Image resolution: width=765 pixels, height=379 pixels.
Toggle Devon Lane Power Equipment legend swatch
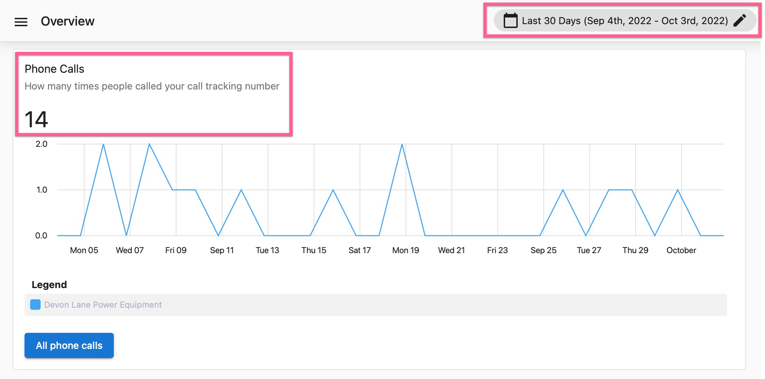35,305
